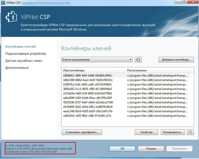The width and height of the screenshot is (199, 159).
Task: Click Добавить контейнер button
Action: pos(176,60)
